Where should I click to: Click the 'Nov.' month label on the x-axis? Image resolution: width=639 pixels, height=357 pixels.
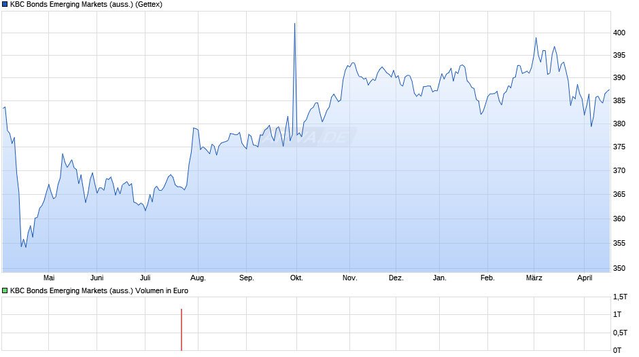pos(349,278)
